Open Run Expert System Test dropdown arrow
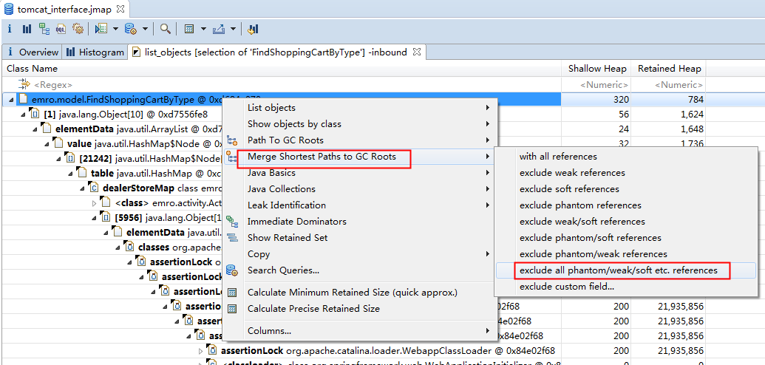 click(115, 30)
